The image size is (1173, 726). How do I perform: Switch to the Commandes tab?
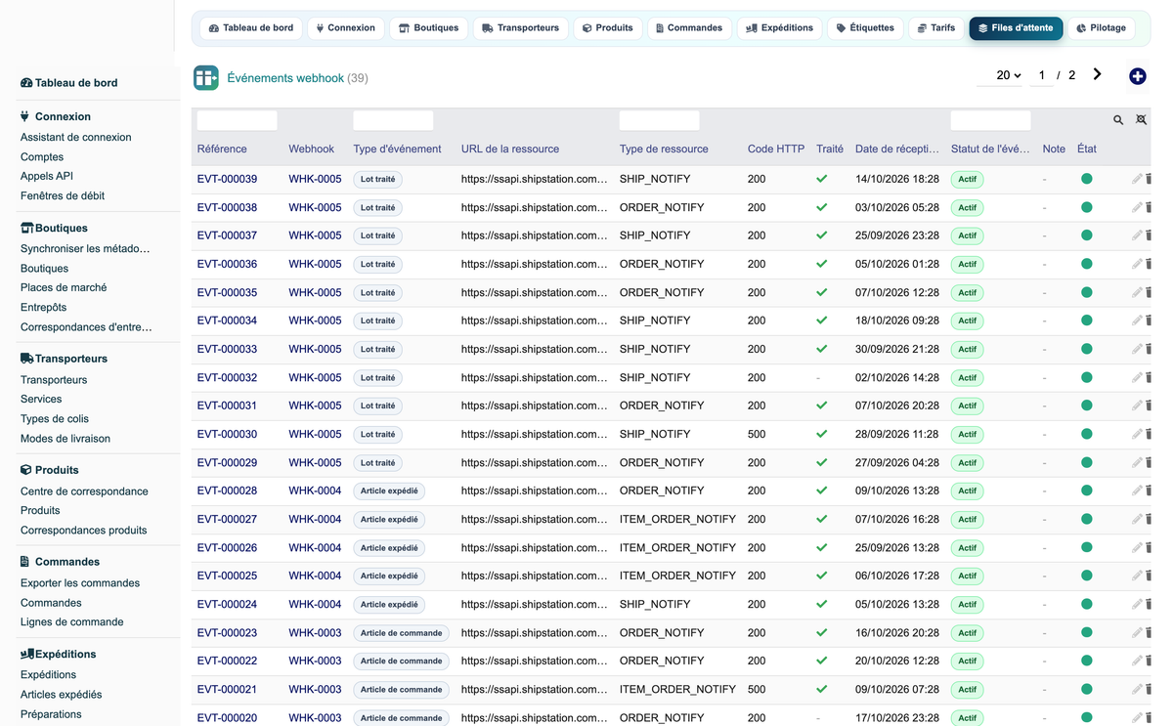point(689,28)
